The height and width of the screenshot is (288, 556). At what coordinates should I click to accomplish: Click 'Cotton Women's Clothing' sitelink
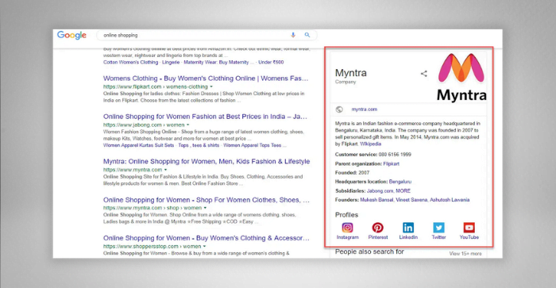(130, 63)
